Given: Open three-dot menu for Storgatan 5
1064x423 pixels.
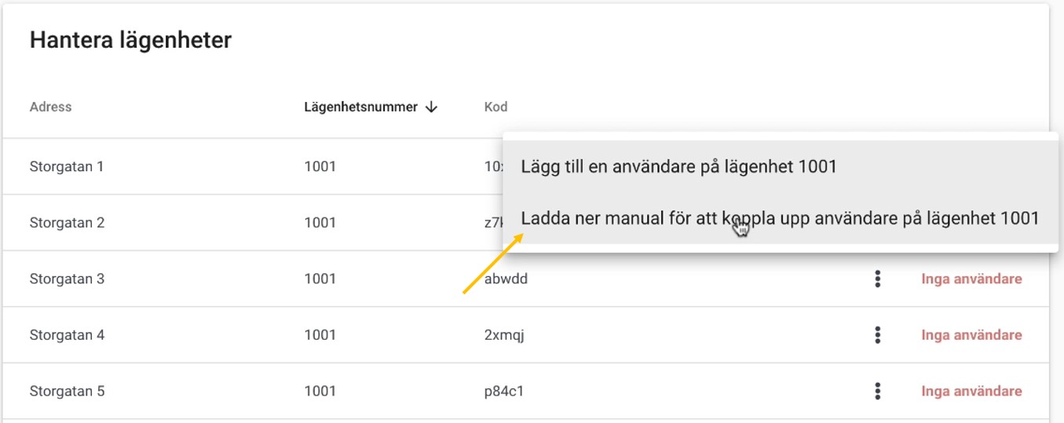Looking at the screenshot, I should 877,391.
